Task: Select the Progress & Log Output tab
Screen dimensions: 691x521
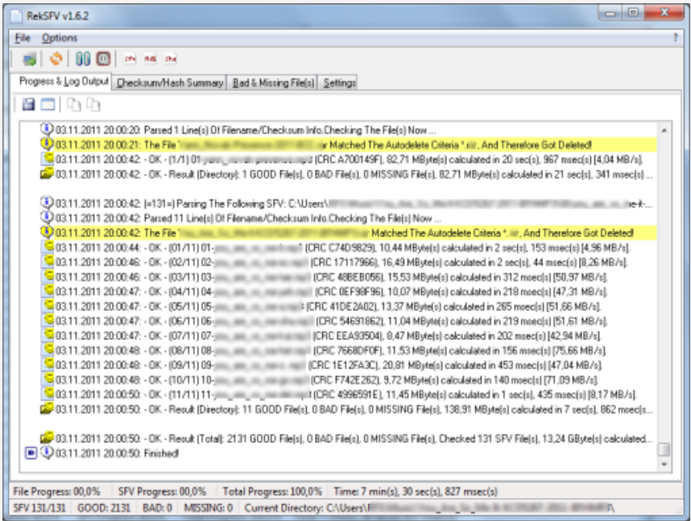Action: point(63,82)
